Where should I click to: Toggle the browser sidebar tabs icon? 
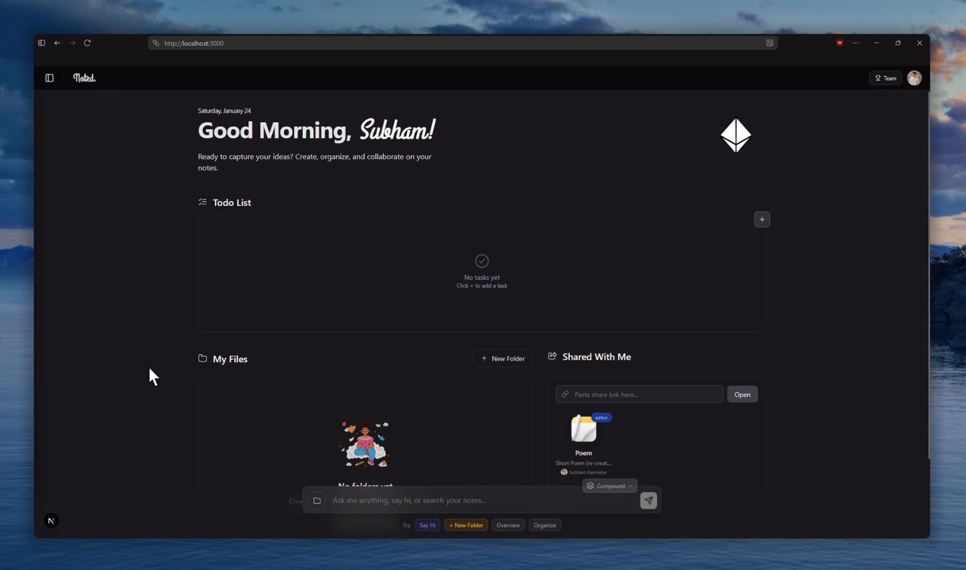pos(41,43)
